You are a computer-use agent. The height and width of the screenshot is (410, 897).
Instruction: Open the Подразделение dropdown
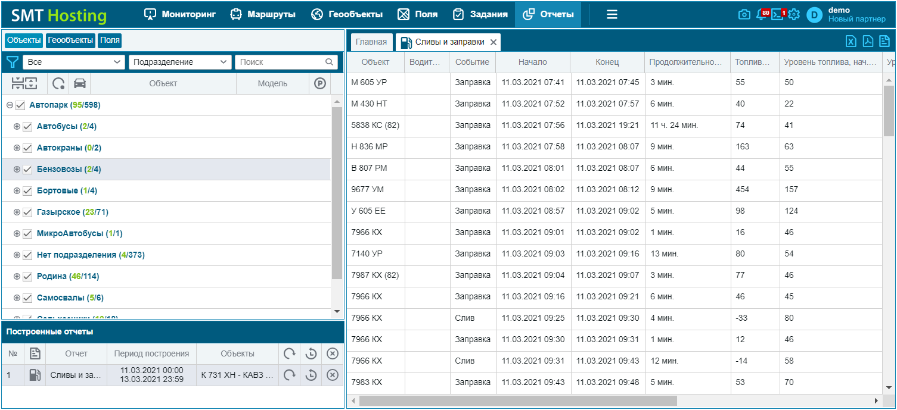181,62
